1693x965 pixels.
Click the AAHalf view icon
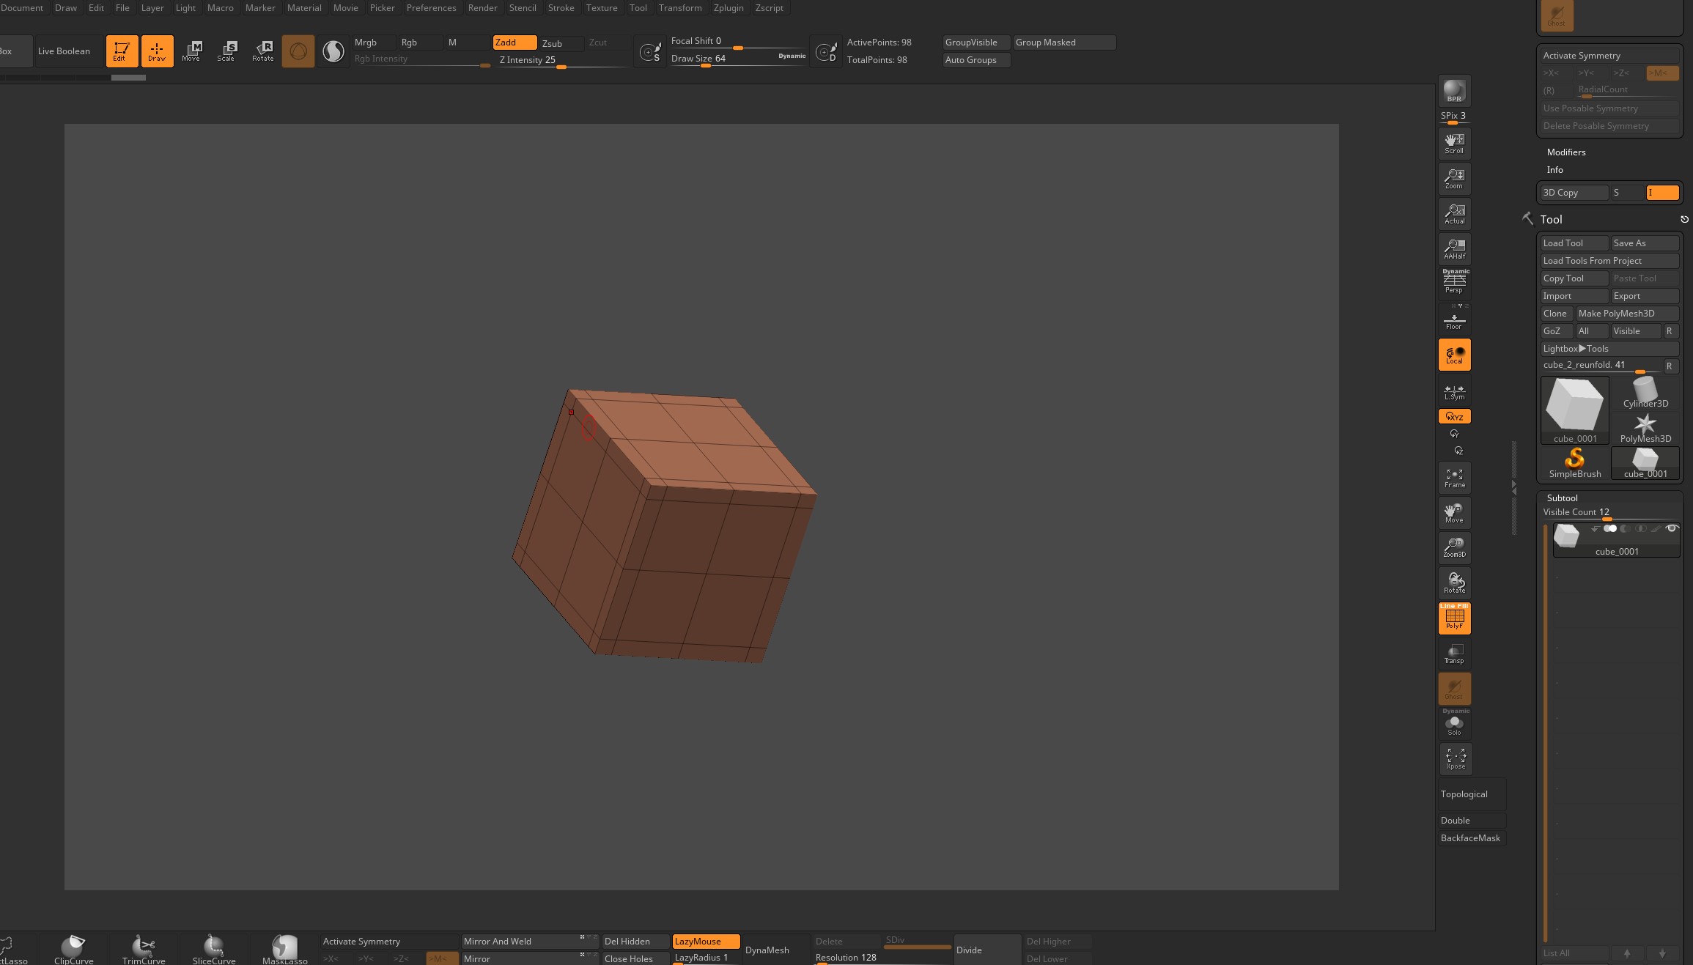(1454, 248)
